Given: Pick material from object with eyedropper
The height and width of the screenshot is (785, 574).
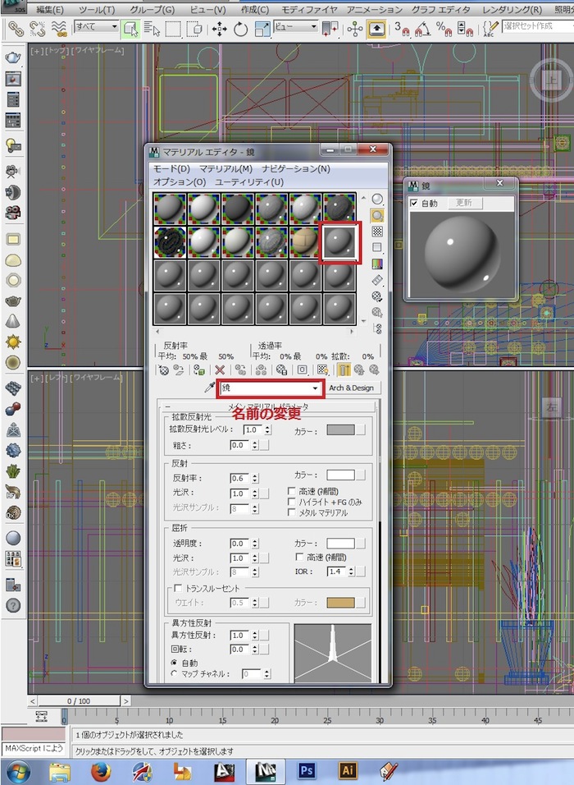Looking at the screenshot, I should [209, 388].
